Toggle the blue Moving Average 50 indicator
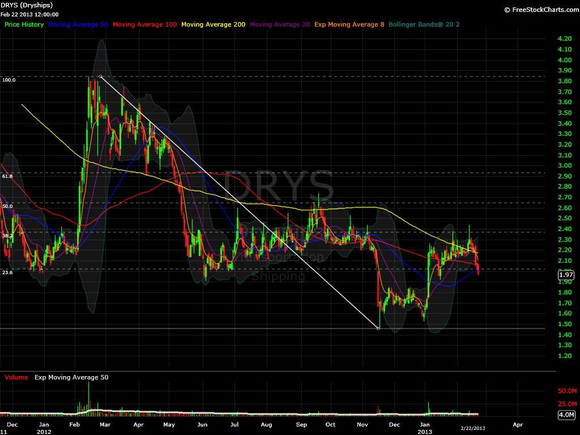Screen dimensions: 580x435 click(x=78, y=24)
